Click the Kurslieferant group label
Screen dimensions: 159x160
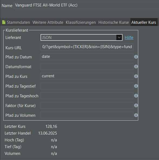(17, 30)
